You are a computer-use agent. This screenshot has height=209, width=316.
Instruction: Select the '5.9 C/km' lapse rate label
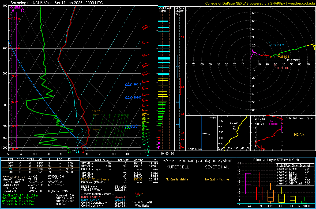[x=97, y=111]
